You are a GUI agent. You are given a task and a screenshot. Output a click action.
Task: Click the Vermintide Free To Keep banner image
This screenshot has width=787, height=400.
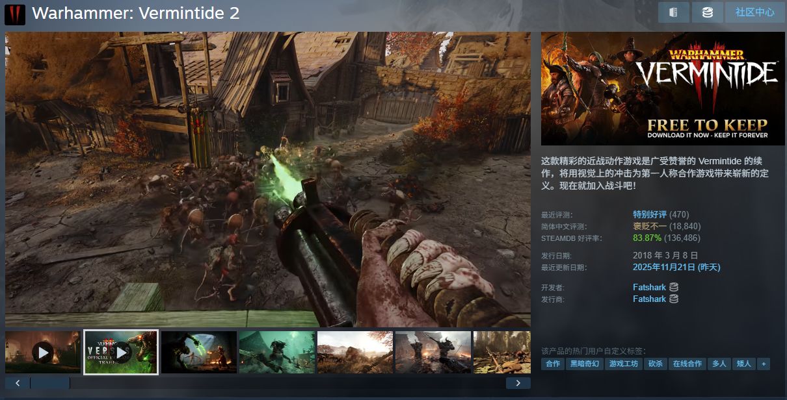point(663,88)
